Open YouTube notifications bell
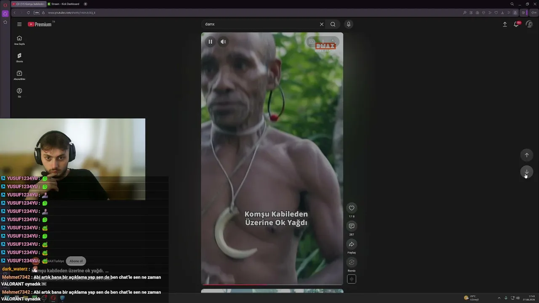 [516, 24]
